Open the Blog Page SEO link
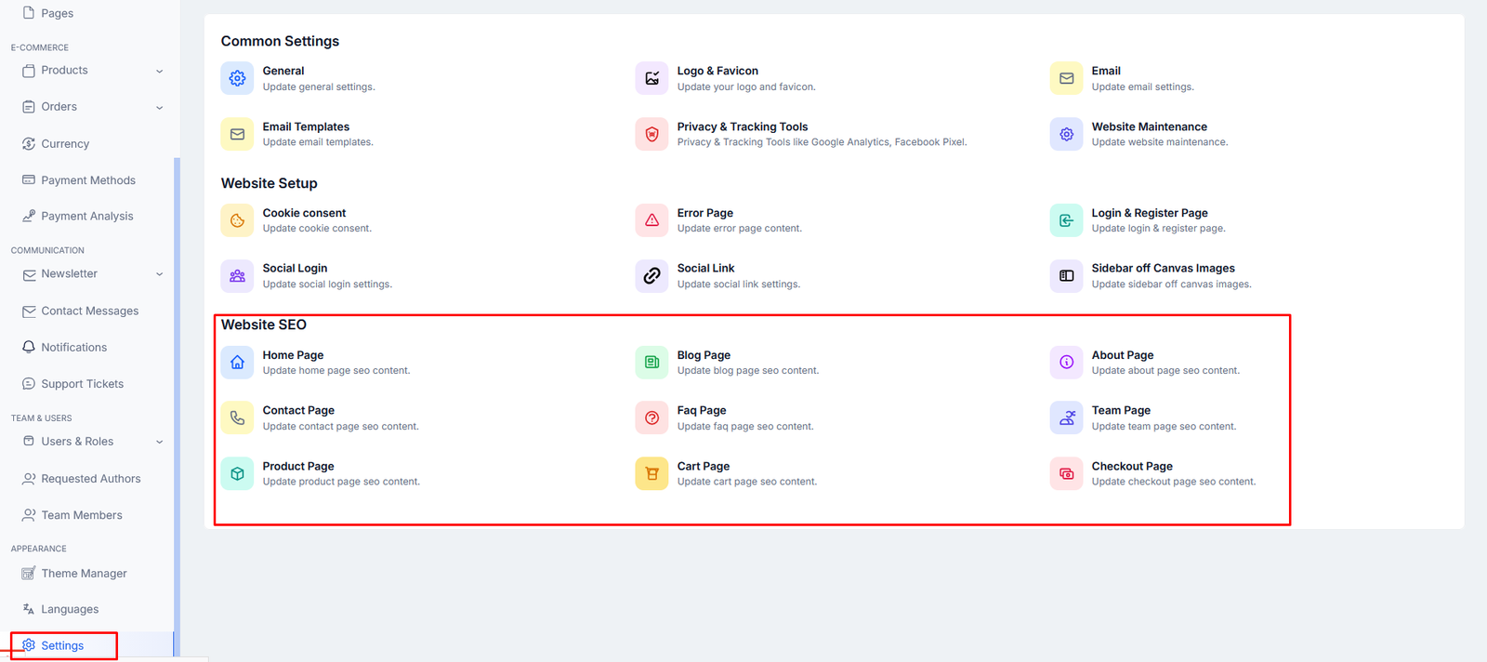This screenshot has height=662, width=1487. [704, 355]
